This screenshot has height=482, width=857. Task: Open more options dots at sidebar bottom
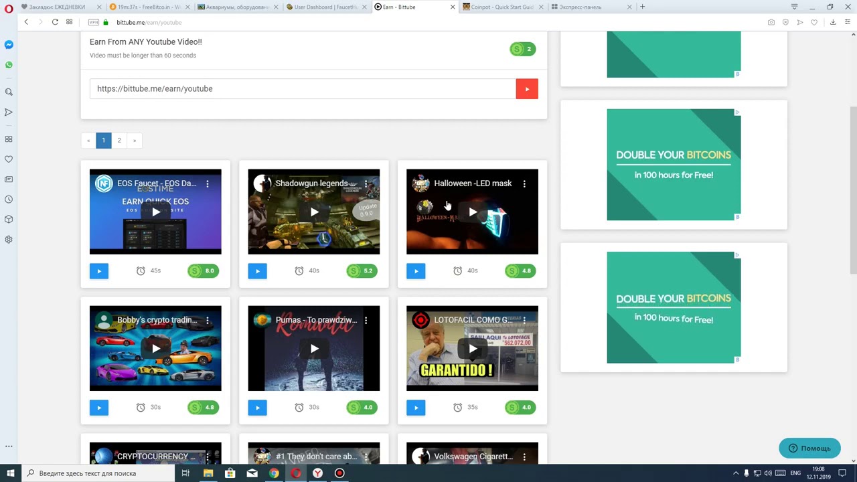[x=9, y=447]
